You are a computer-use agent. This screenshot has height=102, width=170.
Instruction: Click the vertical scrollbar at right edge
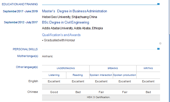pos(169,51)
